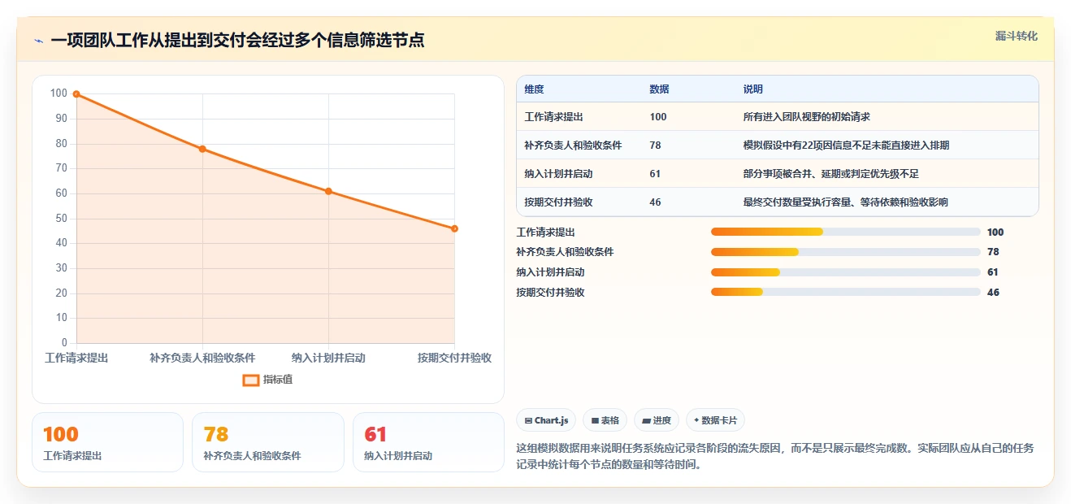Click the 漏斗转化 tag at top right
This screenshot has height=504, width=1071.
point(1016,37)
